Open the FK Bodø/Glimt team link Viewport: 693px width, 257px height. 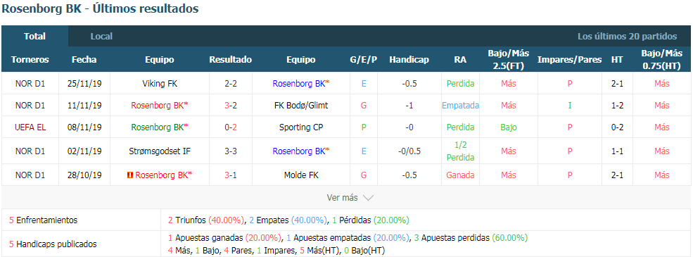point(300,106)
